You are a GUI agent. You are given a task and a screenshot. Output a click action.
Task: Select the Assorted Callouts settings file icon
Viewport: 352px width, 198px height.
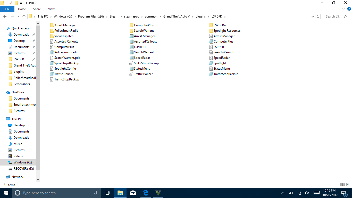tap(52, 42)
